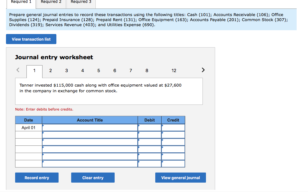
Task: Click the first Debit amount field
Action: point(149,128)
